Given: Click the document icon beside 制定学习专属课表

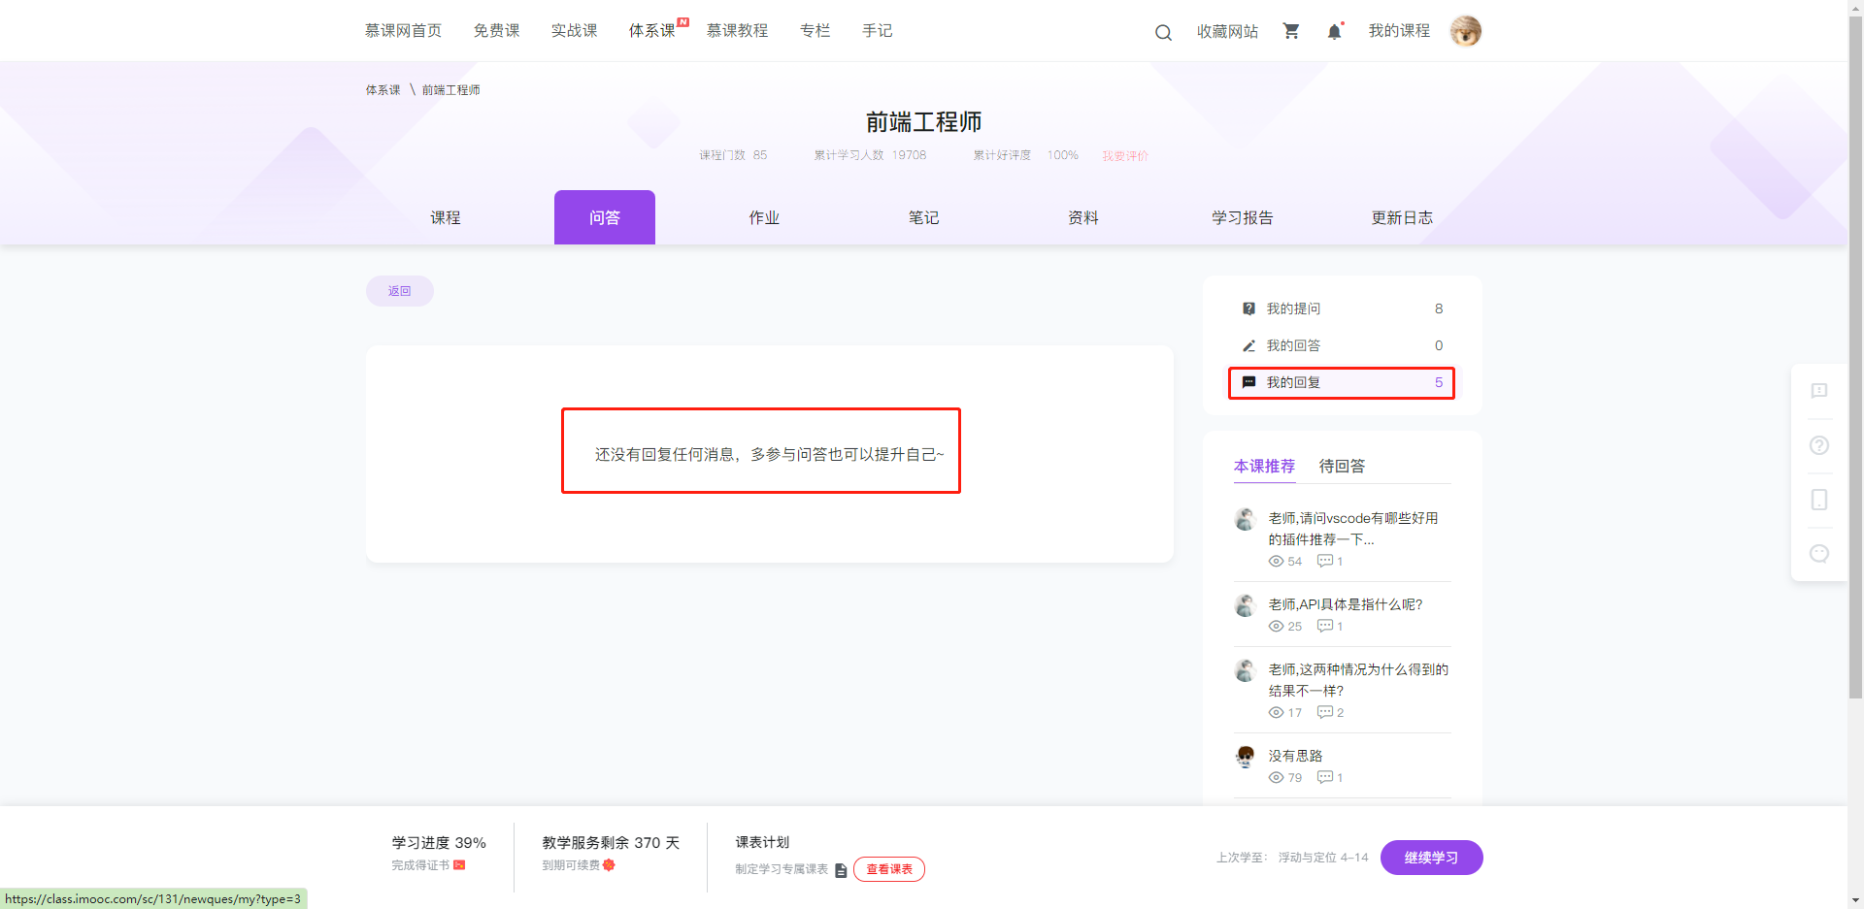Looking at the screenshot, I should (x=841, y=870).
